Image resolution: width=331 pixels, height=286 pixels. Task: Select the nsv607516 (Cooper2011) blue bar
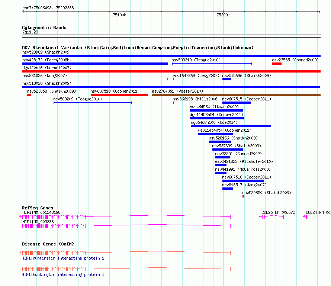(x=243, y=181)
